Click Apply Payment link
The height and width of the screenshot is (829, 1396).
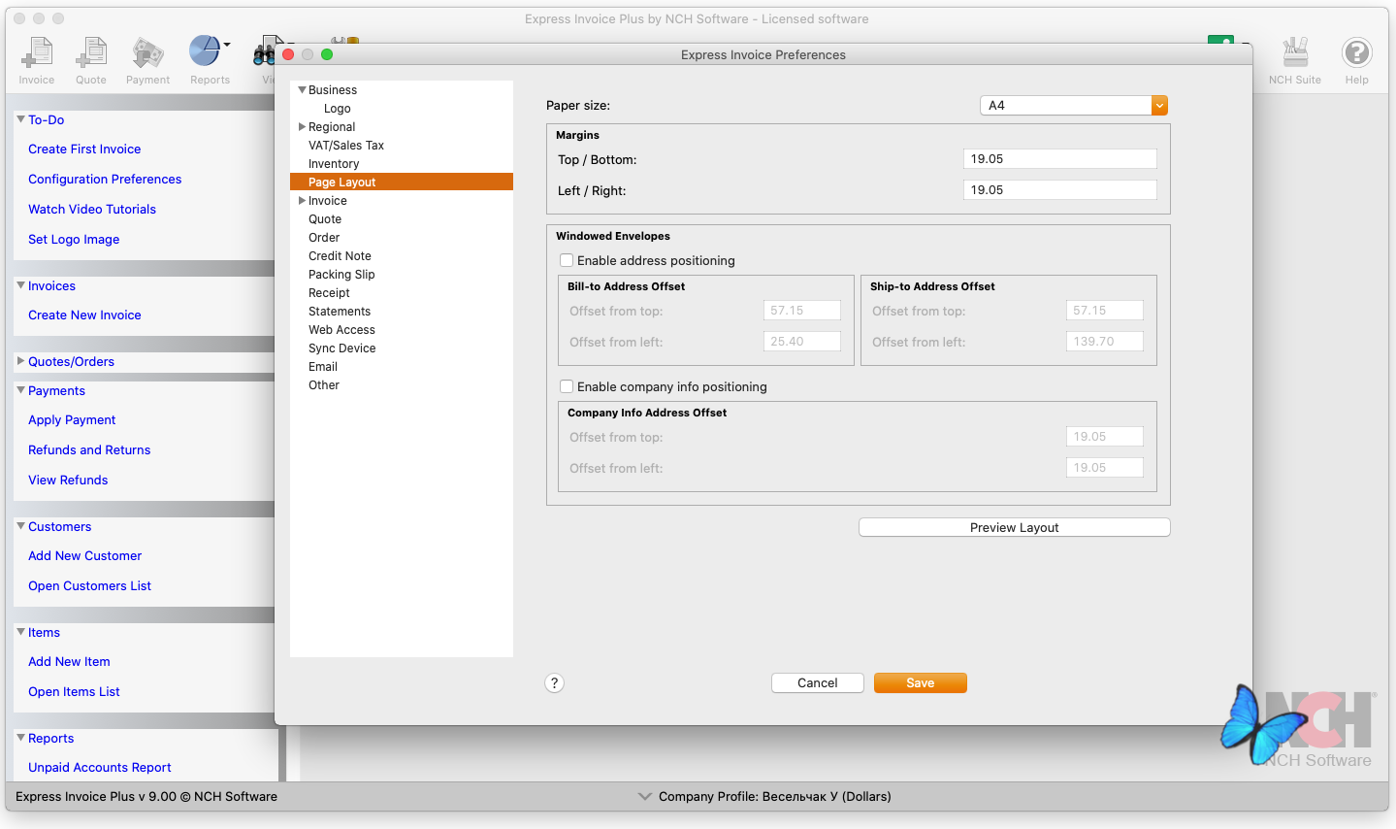tap(72, 420)
